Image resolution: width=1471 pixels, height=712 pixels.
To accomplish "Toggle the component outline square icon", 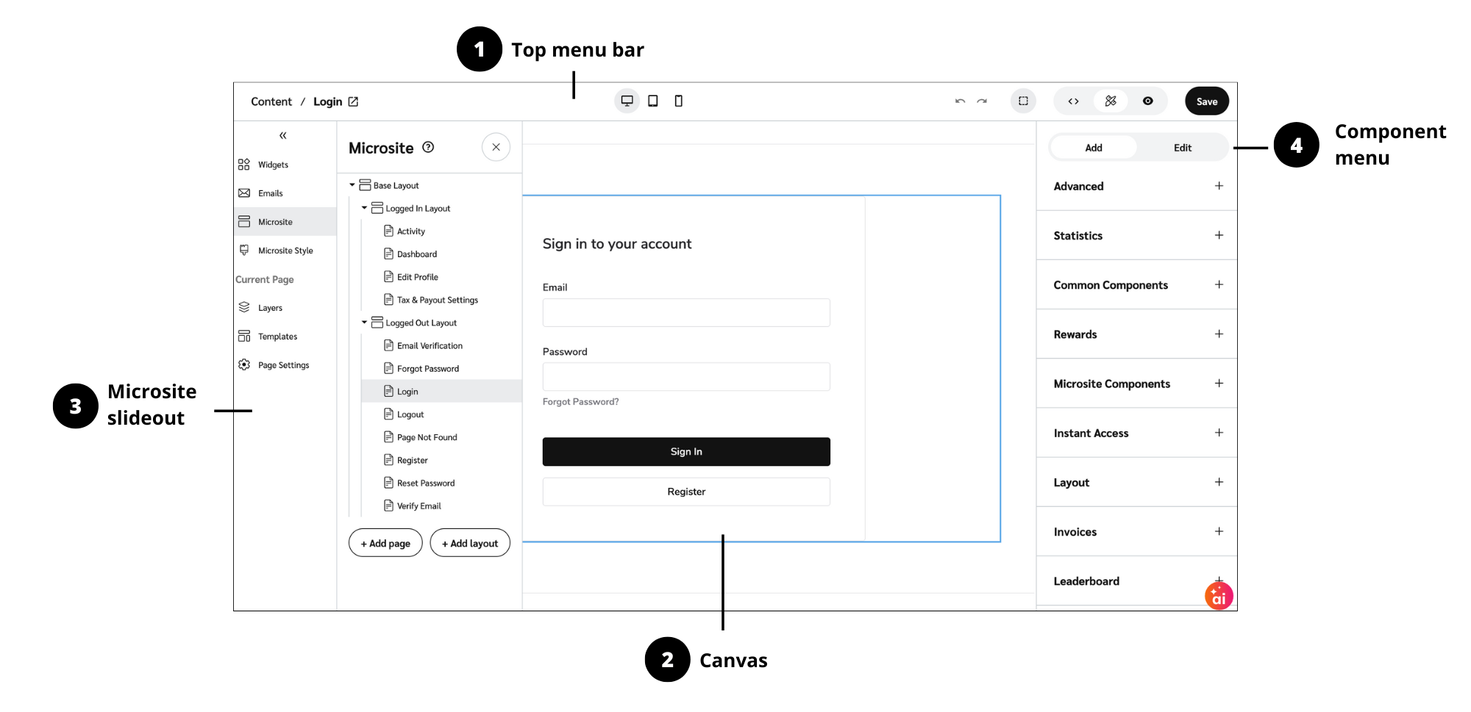I will pyautogui.click(x=1023, y=101).
